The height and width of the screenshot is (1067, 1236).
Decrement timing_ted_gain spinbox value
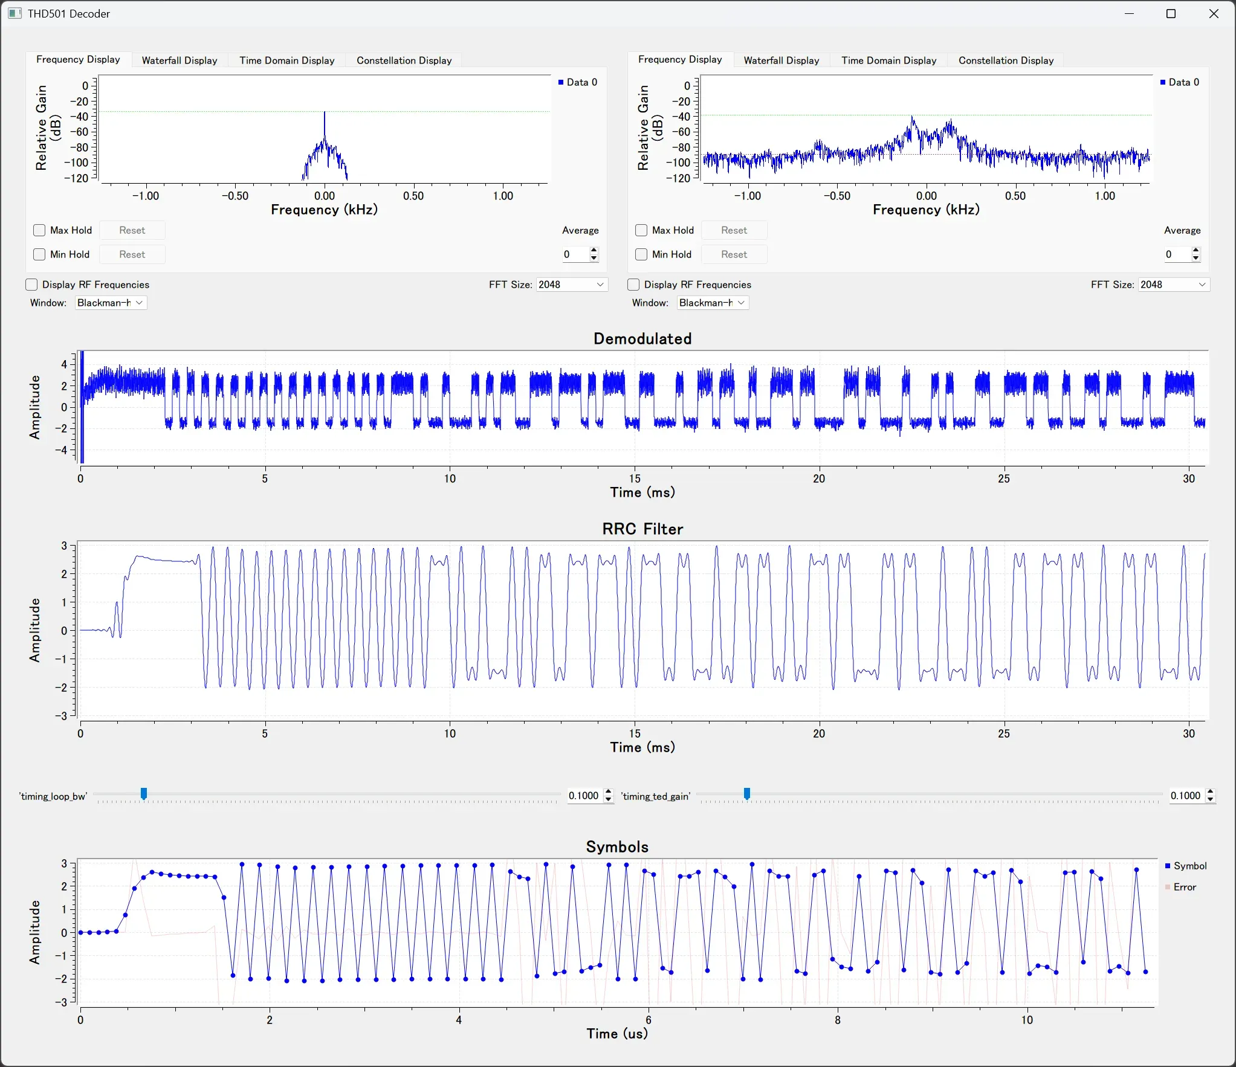(1210, 799)
